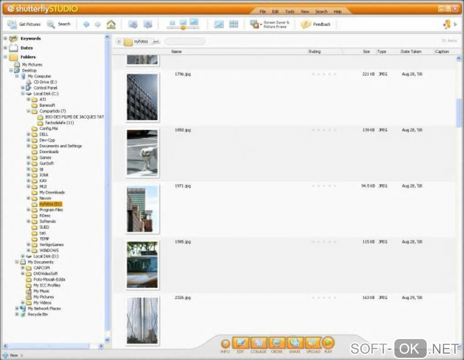This screenshot has width=464, height=360.
Task: Open the Edit menu
Action: pos(275,11)
